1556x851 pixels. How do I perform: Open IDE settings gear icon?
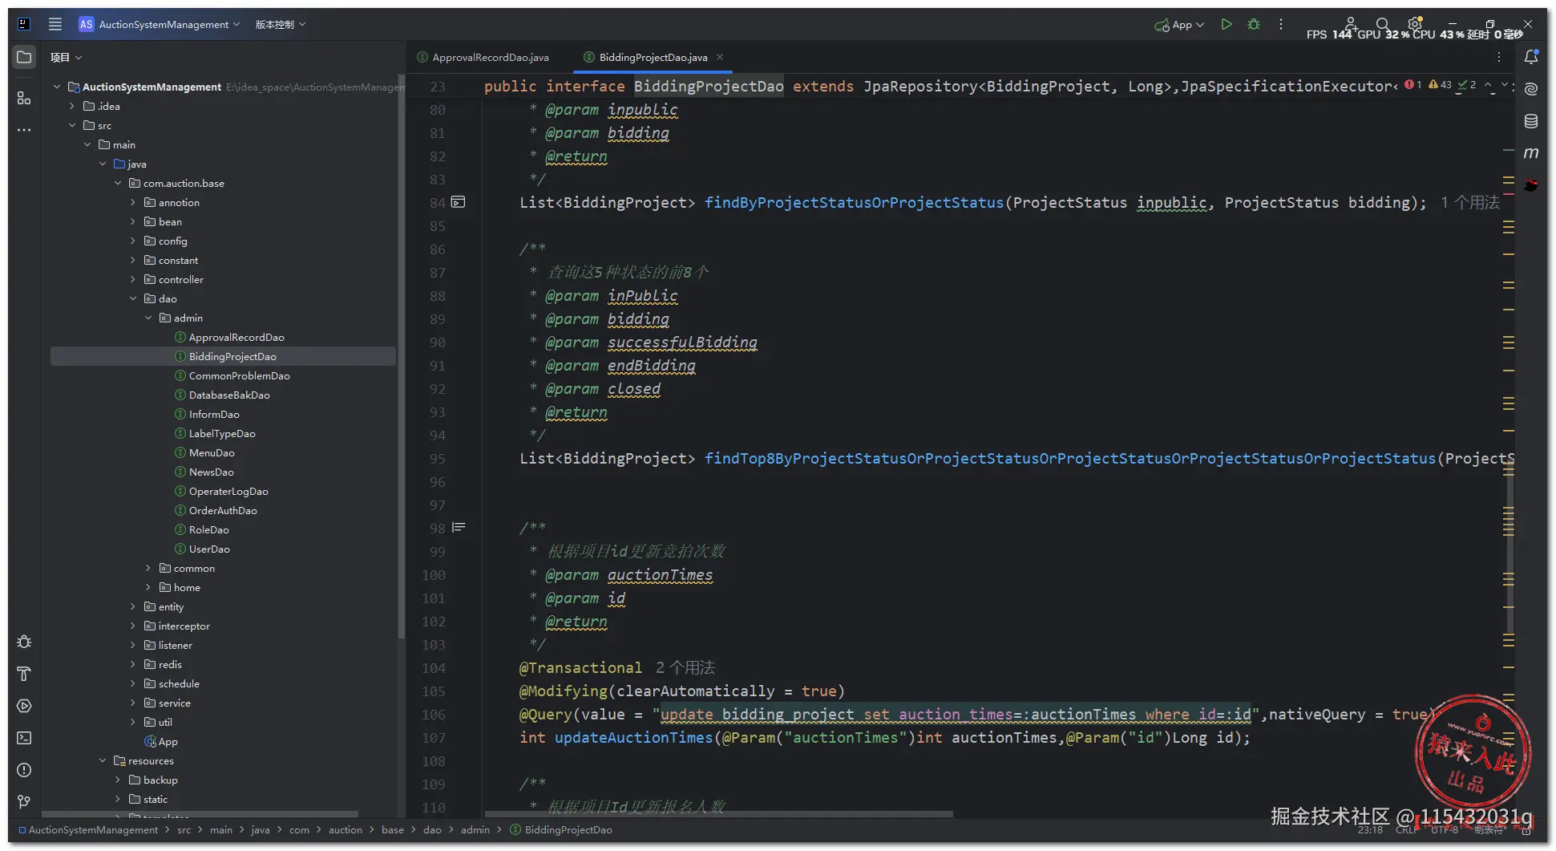click(x=1415, y=24)
